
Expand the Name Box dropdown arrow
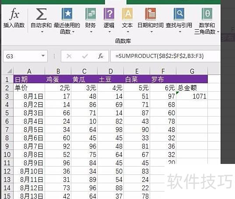[x=43, y=56]
